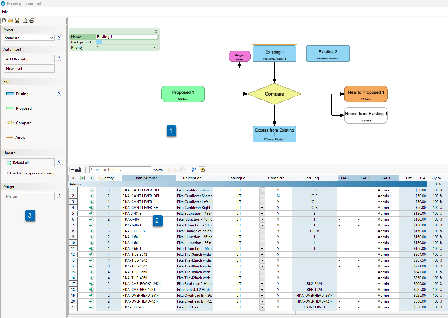Click the New level button
The width and height of the screenshot is (448, 318).
(29, 68)
